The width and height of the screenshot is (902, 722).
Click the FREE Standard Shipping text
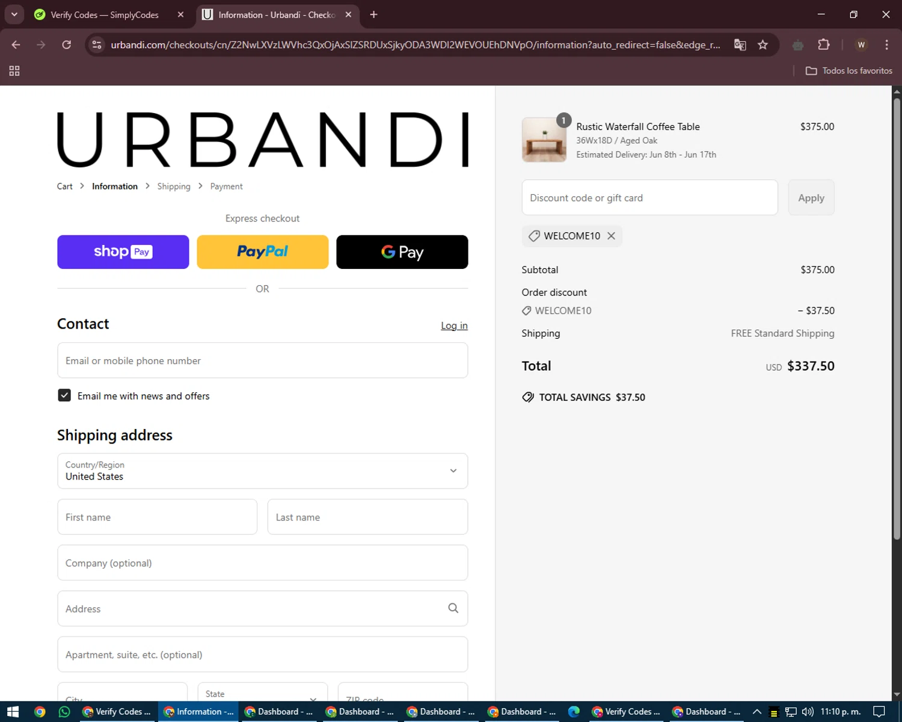pyautogui.click(x=782, y=333)
